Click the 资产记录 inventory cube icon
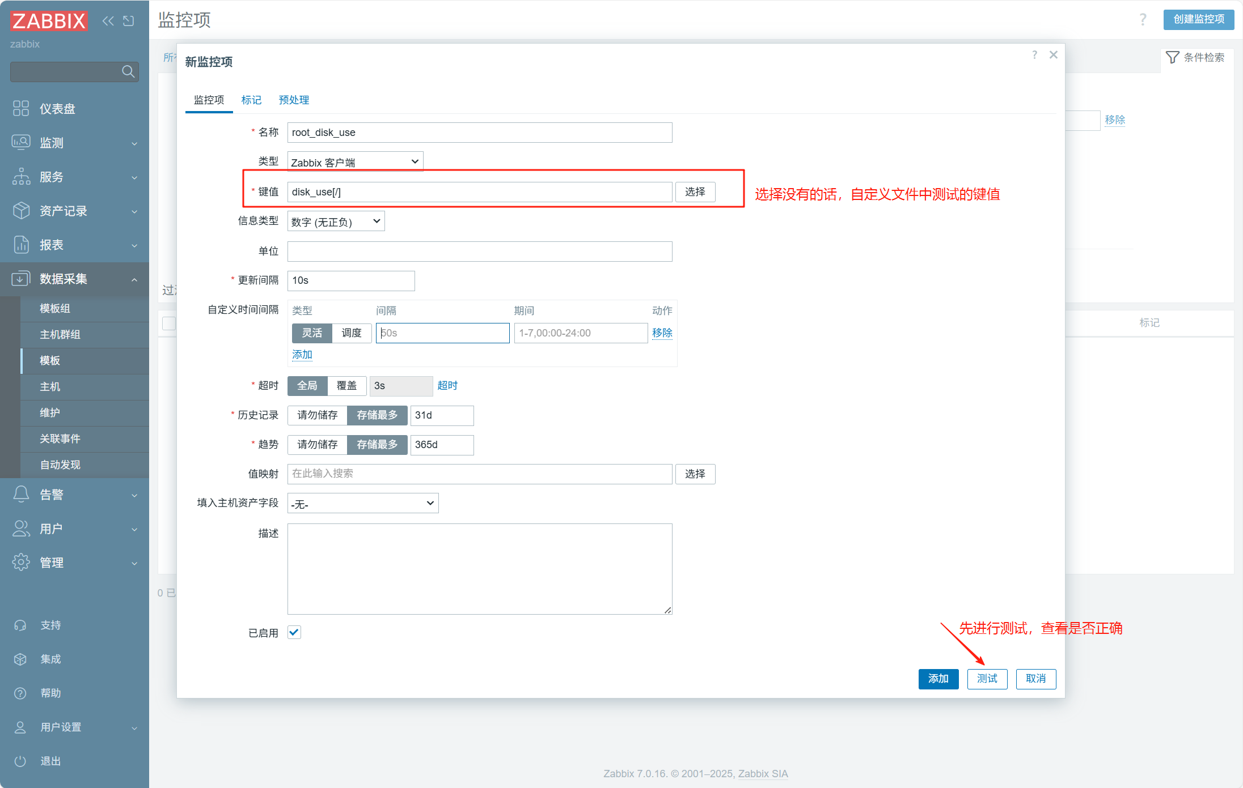1243x788 pixels. pos(21,210)
